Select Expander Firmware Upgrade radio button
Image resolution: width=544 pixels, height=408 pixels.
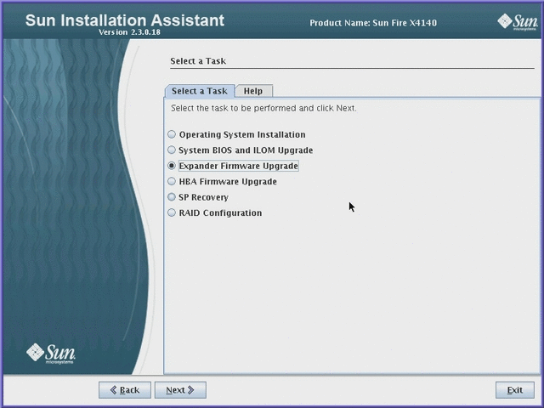[172, 166]
